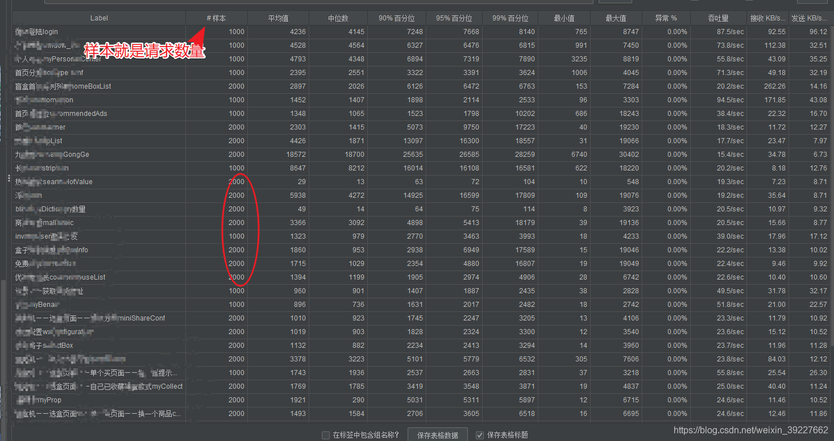Select the row label ending in login
Screen dimensions: 834x441
tap(99, 32)
